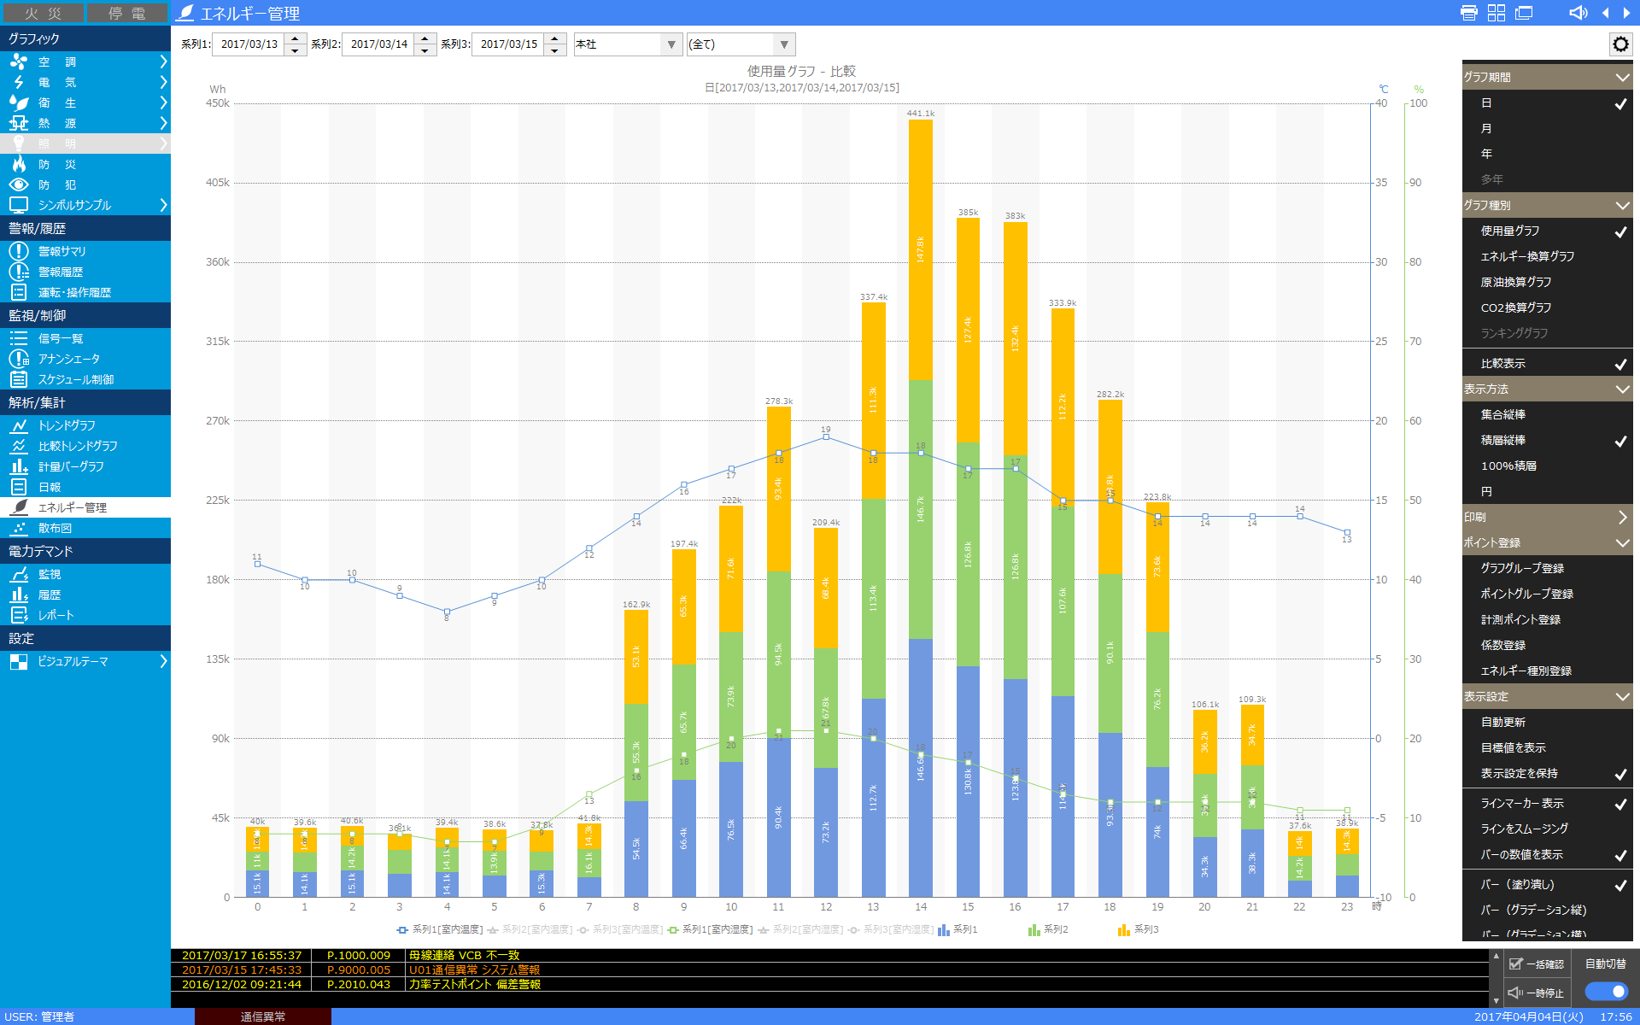Open the 本社 location dropdown
This screenshot has width=1640, height=1025.
pos(628,44)
